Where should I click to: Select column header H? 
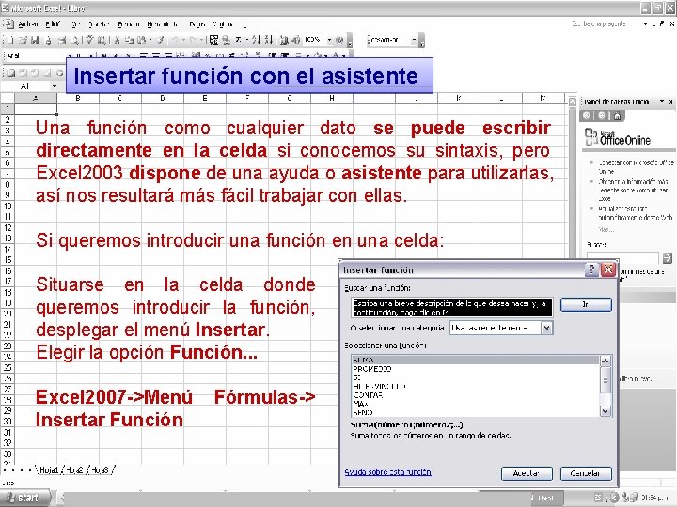(x=332, y=99)
